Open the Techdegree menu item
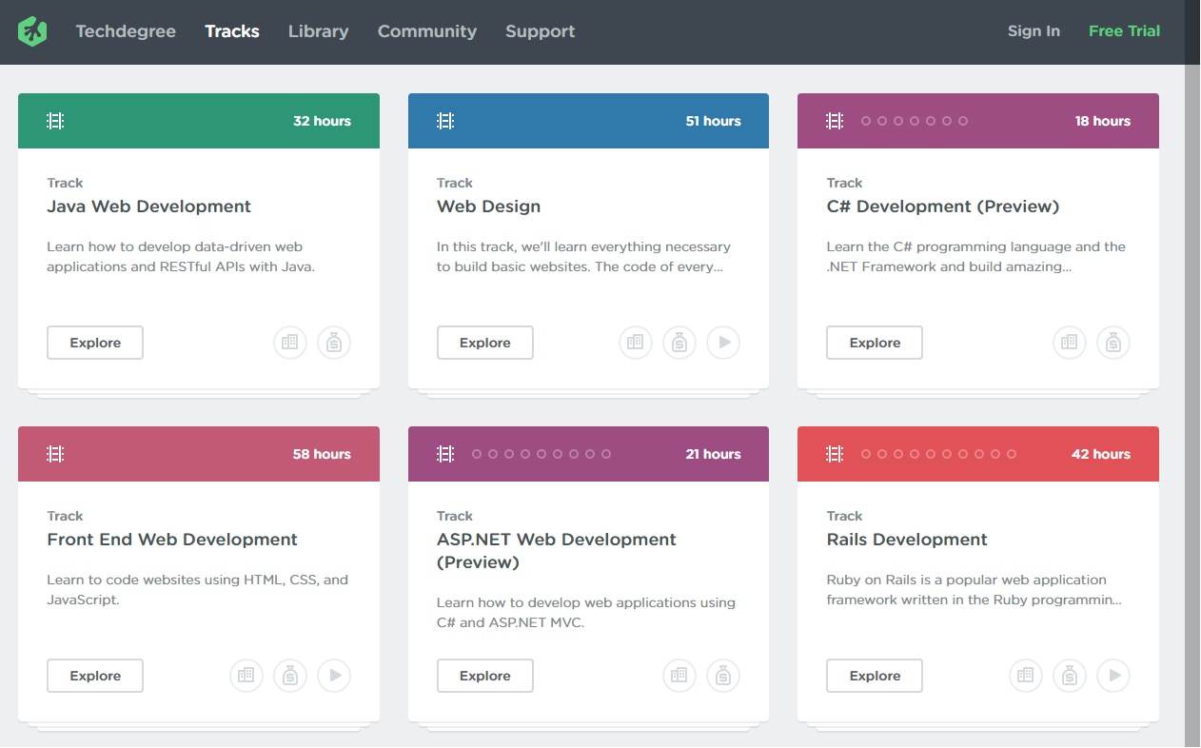The image size is (1201, 748). [x=126, y=31]
